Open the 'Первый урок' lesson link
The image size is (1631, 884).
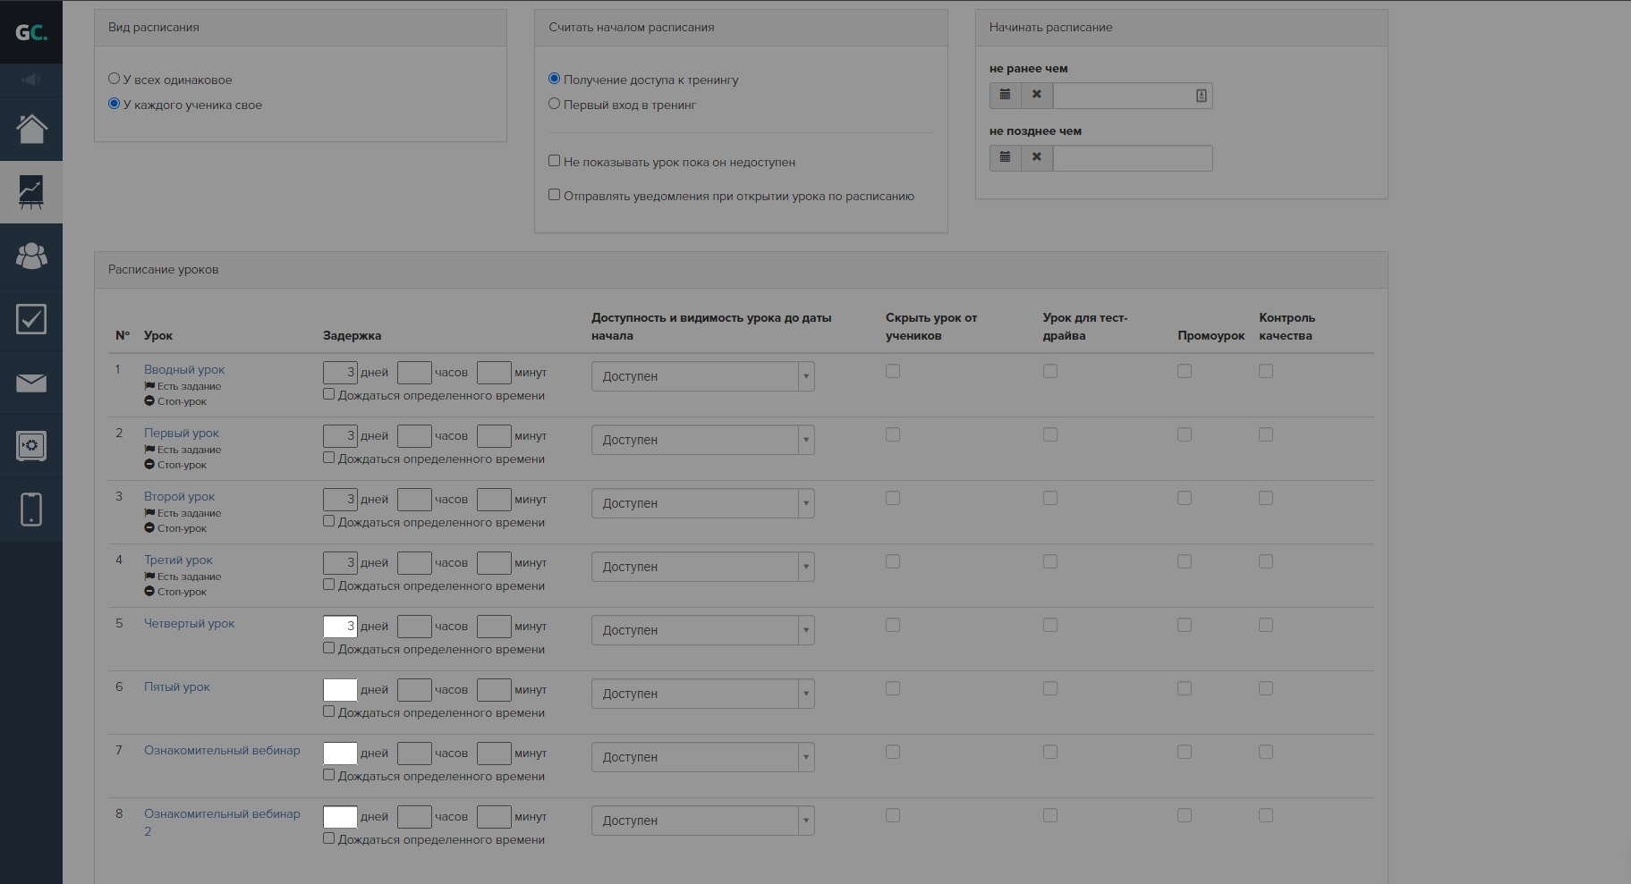(x=182, y=433)
